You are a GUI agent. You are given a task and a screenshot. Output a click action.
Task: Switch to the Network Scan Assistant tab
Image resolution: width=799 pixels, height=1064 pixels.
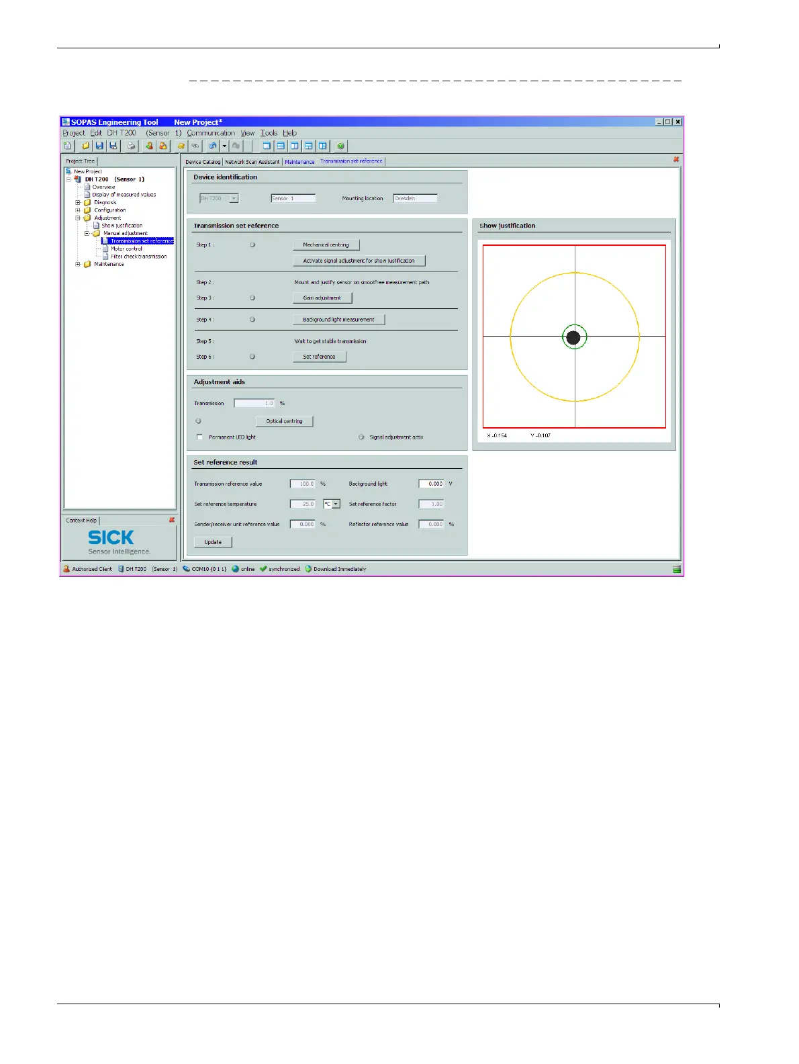point(252,162)
